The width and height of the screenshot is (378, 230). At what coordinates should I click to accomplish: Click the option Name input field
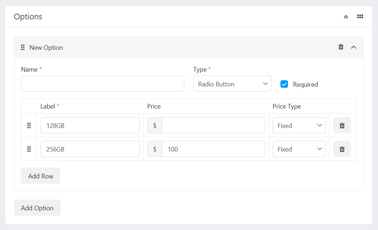pyautogui.click(x=102, y=84)
